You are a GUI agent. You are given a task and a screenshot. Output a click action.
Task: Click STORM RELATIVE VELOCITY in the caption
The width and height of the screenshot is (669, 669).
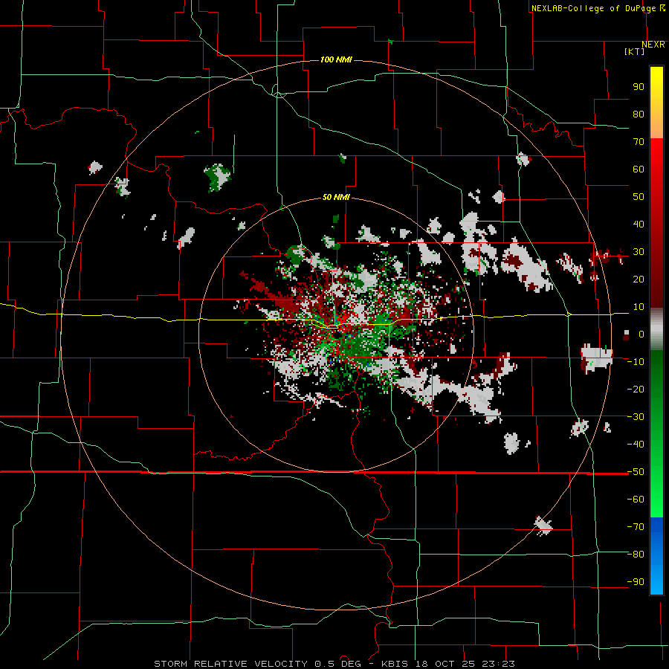coord(230,664)
